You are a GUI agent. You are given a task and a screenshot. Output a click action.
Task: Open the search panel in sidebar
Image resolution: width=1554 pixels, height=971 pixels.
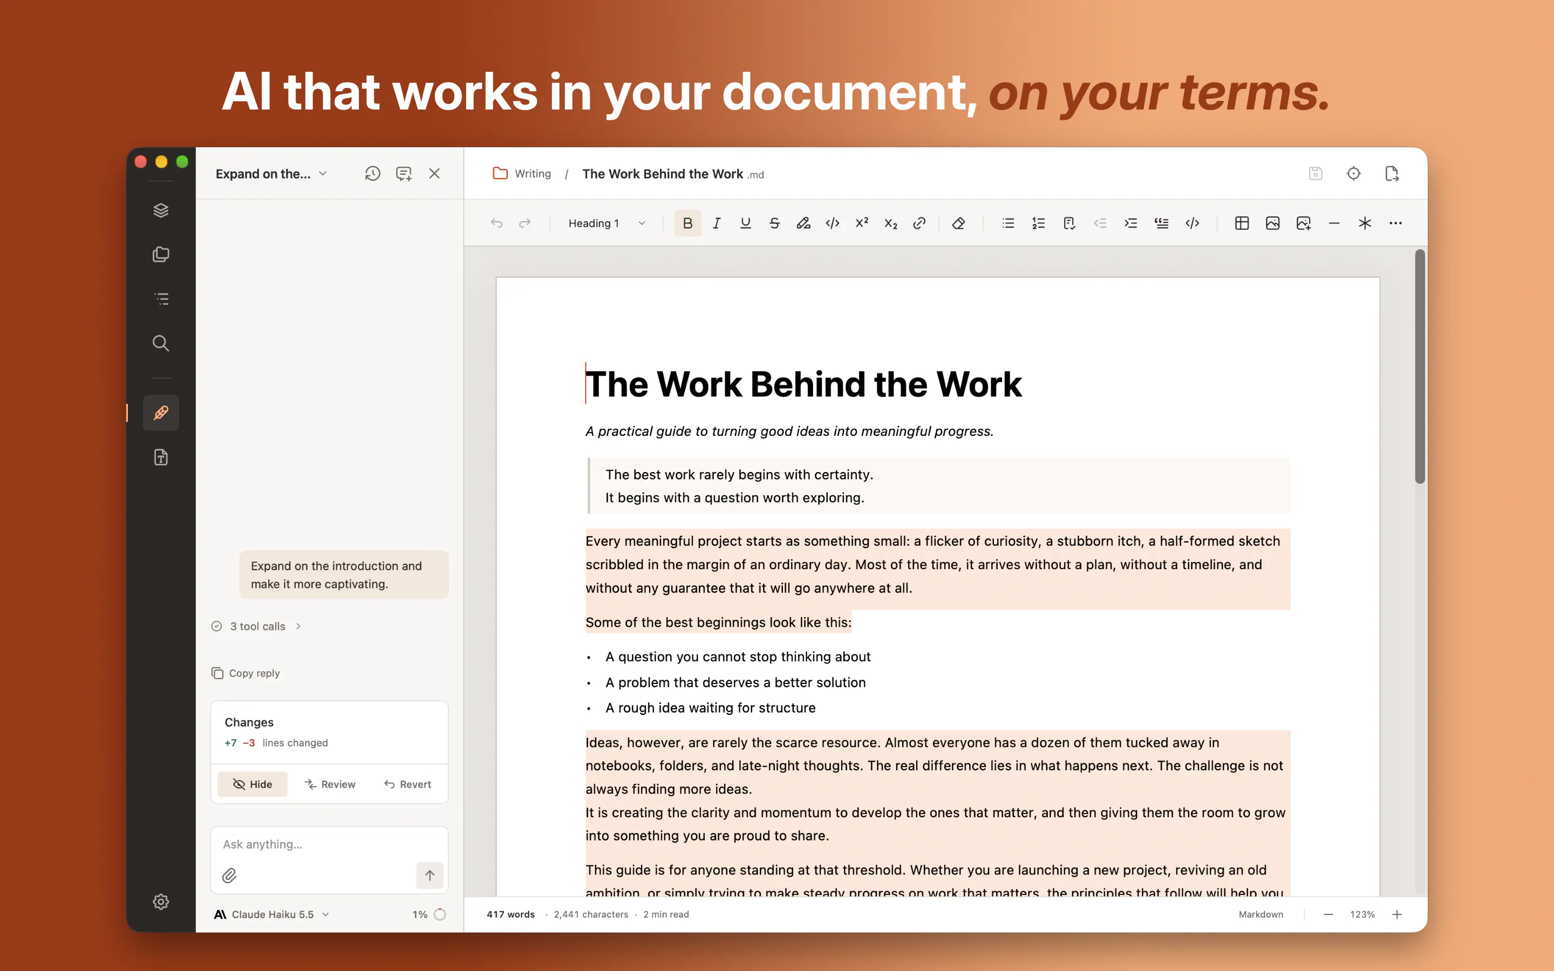(161, 343)
